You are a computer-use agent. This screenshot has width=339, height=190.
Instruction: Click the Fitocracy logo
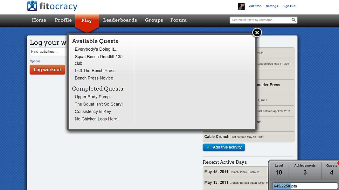[52, 6]
